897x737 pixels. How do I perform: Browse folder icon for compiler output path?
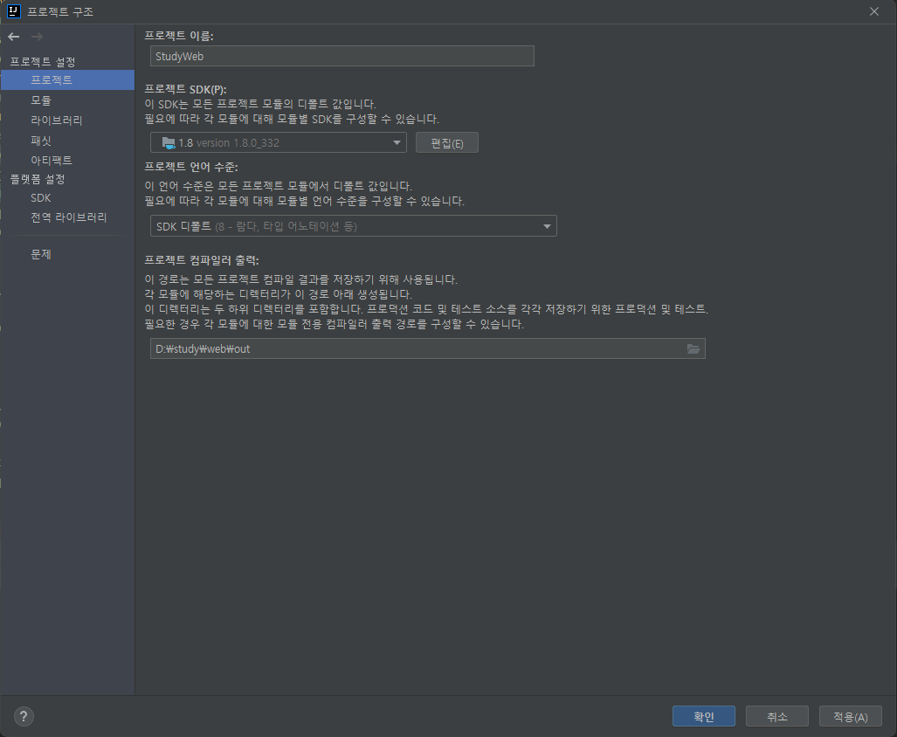click(x=693, y=348)
